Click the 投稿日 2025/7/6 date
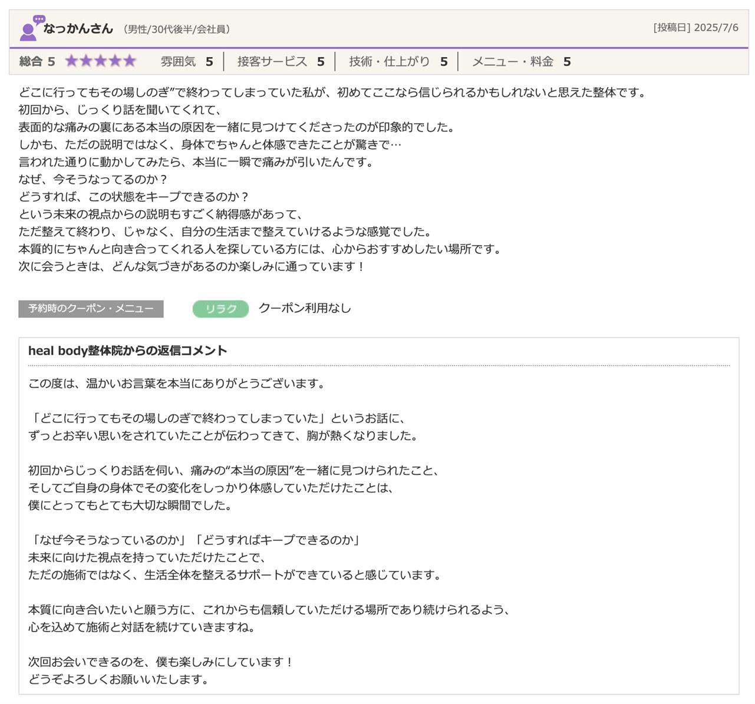Viewport: 755px width, 704px height. click(695, 28)
